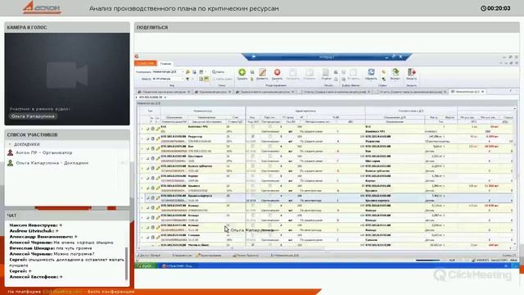Viewport: 524px width, 295px height.
Task: Click the pencil icon in Редуктор row
Action: (158, 138)
